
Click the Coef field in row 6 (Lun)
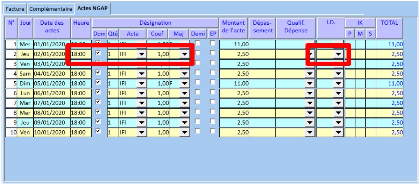[158, 93]
